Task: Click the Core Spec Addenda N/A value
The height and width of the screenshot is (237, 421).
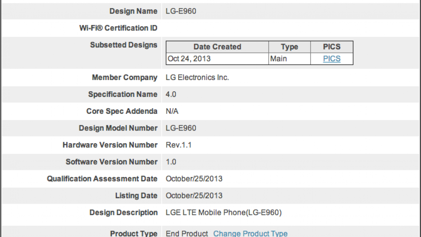Action: [172, 111]
